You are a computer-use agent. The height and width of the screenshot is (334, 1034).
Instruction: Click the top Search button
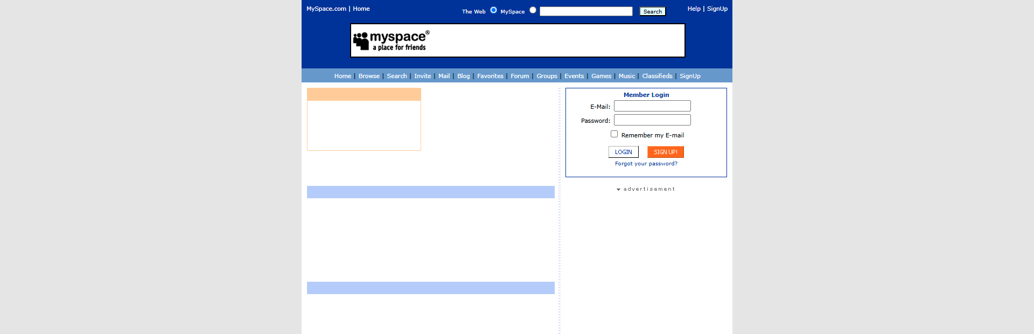pos(652,11)
